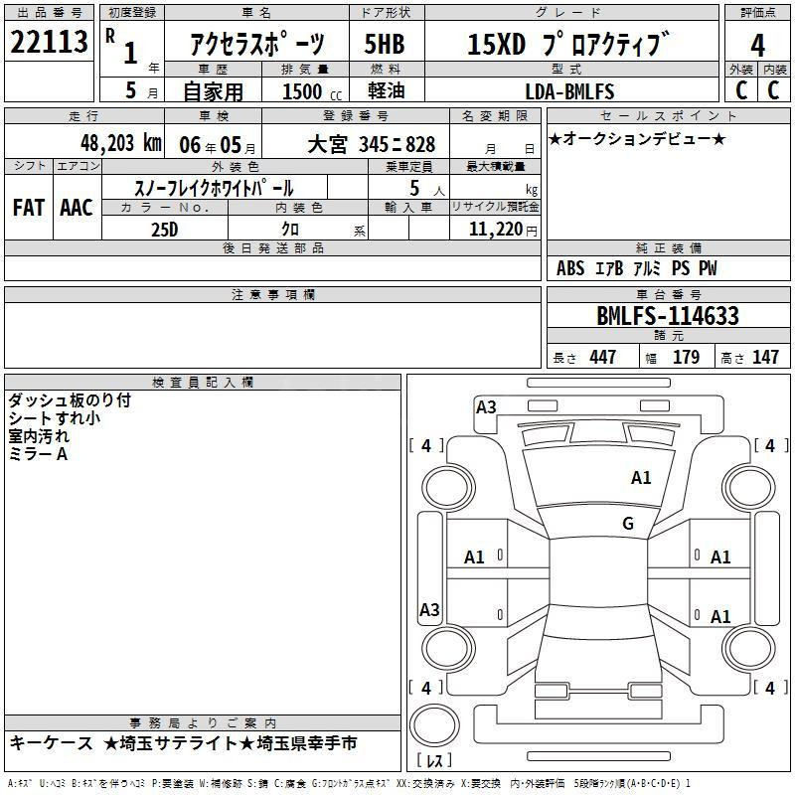Screen dimensions: 795x795
Task: Click the width value 179
Action: click(686, 357)
